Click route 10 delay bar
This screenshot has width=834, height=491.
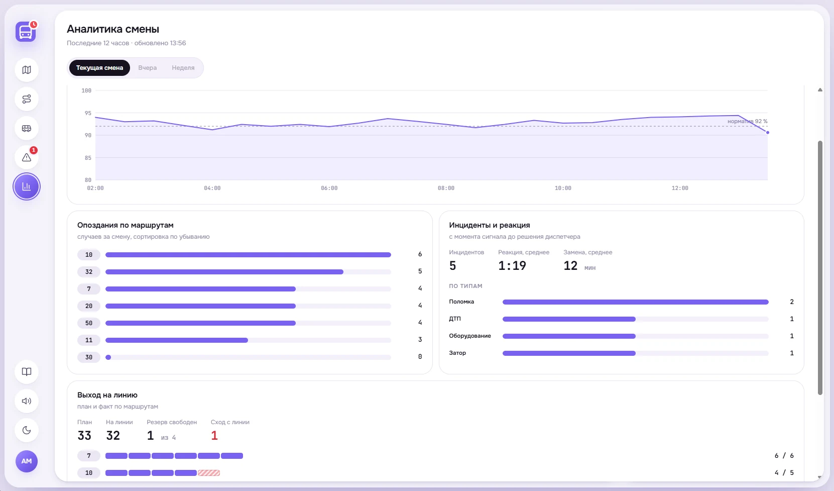click(248, 255)
